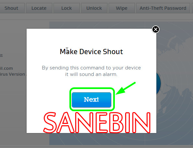
Task: Choose the Lock command
Action: [x=66, y=8]
